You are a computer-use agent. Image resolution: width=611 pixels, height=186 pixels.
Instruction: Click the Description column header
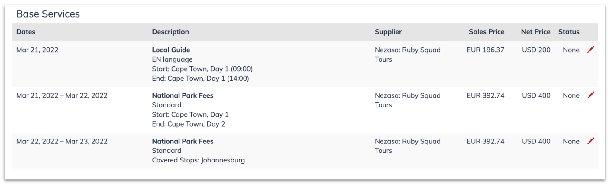170,32
